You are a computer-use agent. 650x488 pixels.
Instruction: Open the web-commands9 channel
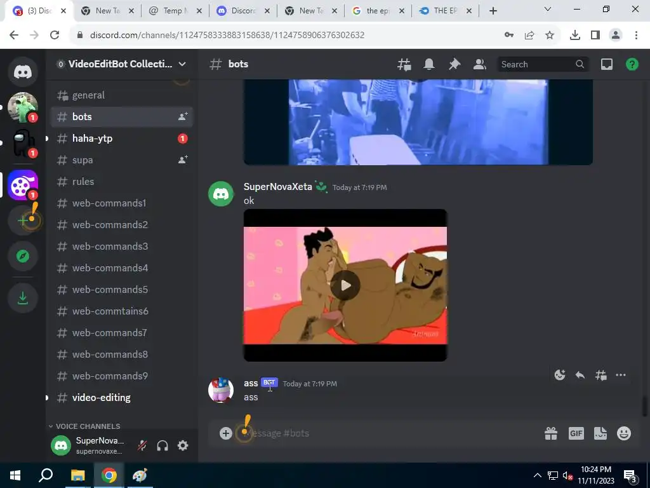pyautogui.click(x=121, y=376)
